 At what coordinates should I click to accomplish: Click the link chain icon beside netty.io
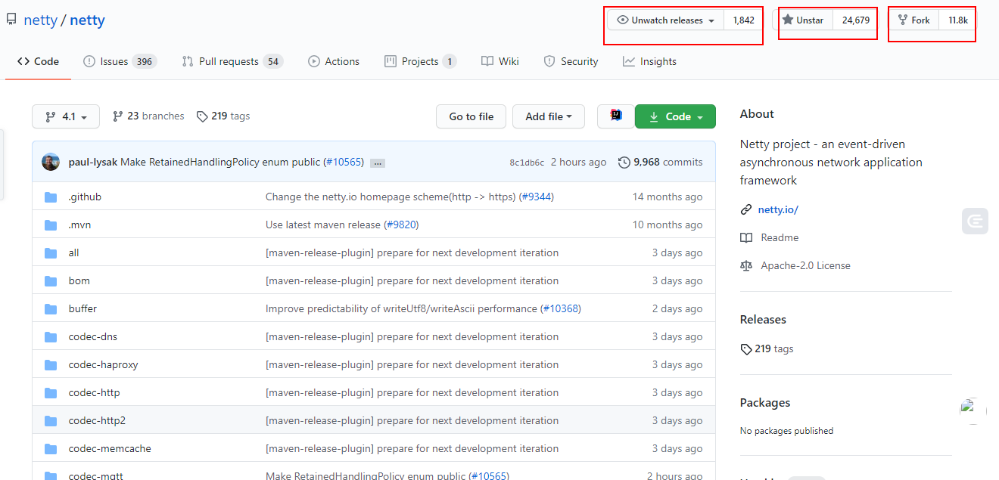pos(746,210)
